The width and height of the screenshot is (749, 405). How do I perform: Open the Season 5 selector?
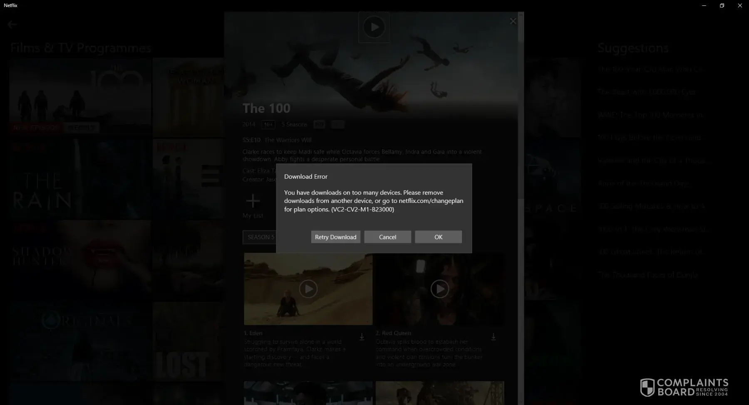(260, 237)
